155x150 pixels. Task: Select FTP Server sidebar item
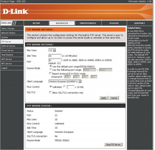tap(12, 42)
